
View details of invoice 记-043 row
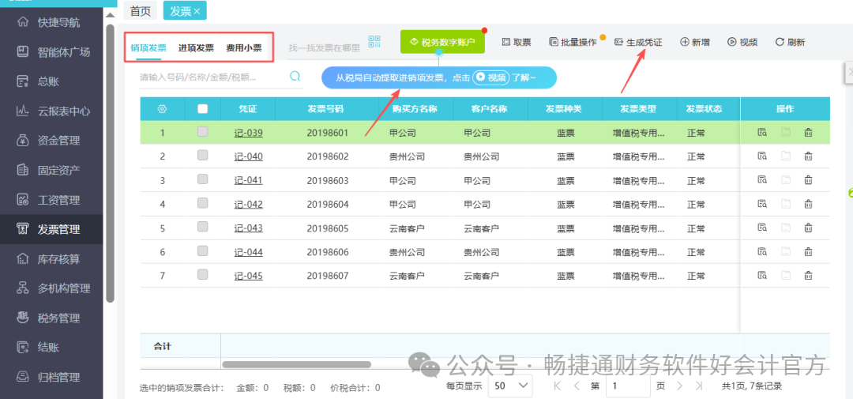coord(762,228)
